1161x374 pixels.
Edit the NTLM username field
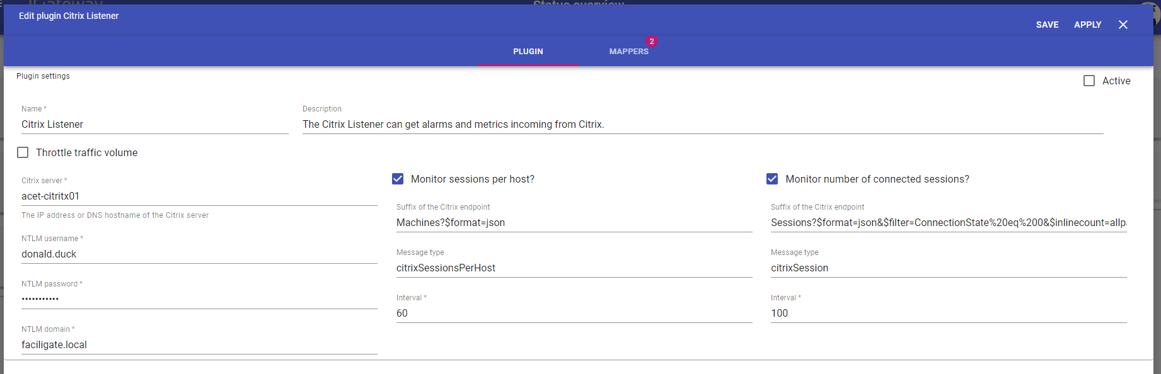point(199,254)
